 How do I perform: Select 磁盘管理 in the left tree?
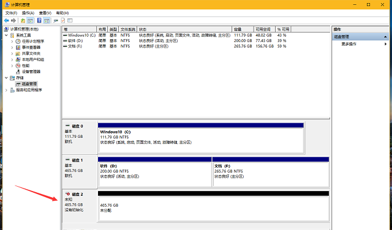pos(29,84)
